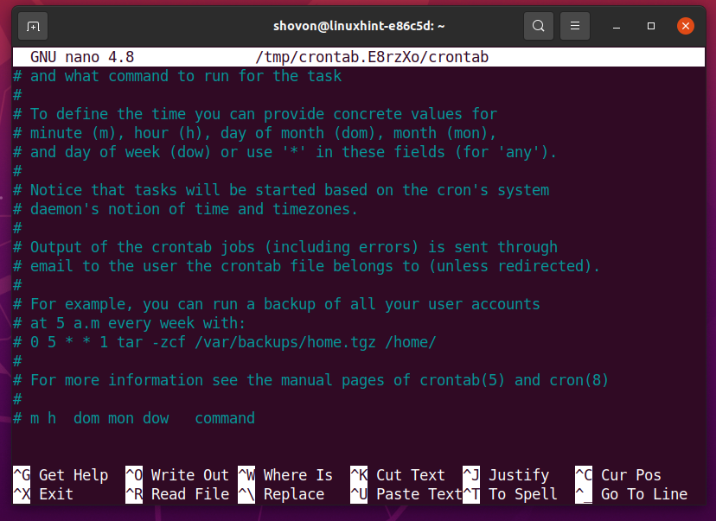Image resolution: width=716 pixels, height=521 pixels.
Task: Open a new terminal tab
Action: pos(33,26)
